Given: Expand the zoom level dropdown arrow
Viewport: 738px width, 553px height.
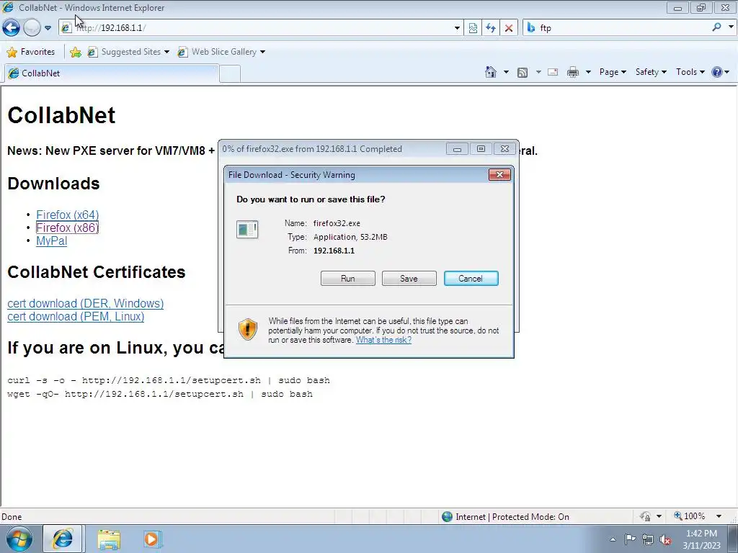Looking at the screenshot, I should click(719, 516).
